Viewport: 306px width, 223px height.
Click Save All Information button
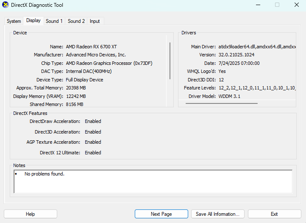[x=217, y=214]
